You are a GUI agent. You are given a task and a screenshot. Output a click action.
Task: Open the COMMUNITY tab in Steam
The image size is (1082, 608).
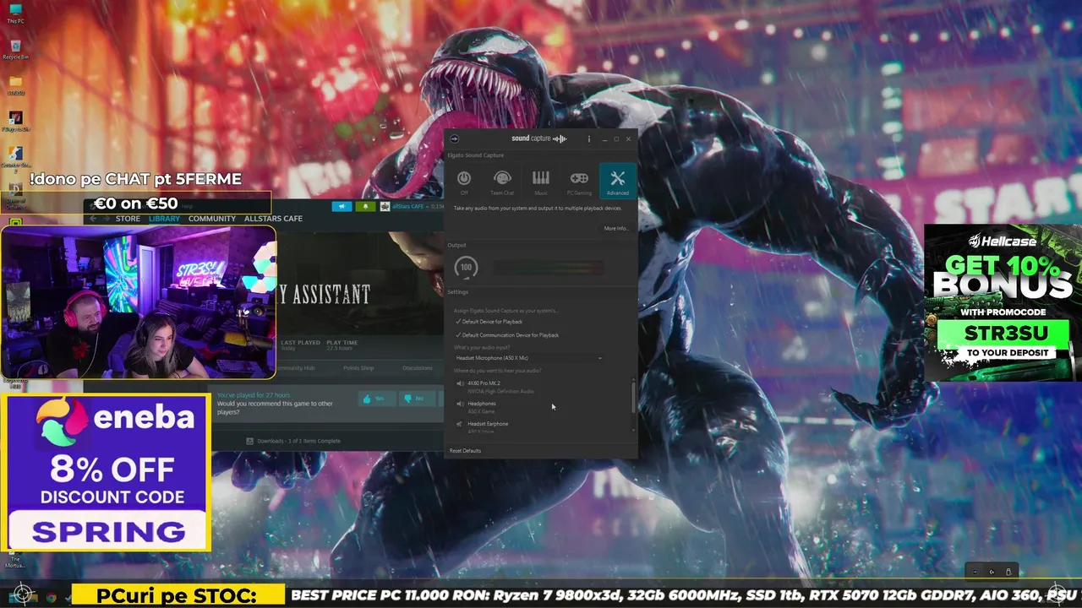212,219
